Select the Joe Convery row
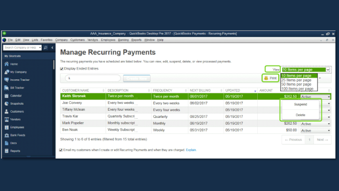 pos(195,103)
